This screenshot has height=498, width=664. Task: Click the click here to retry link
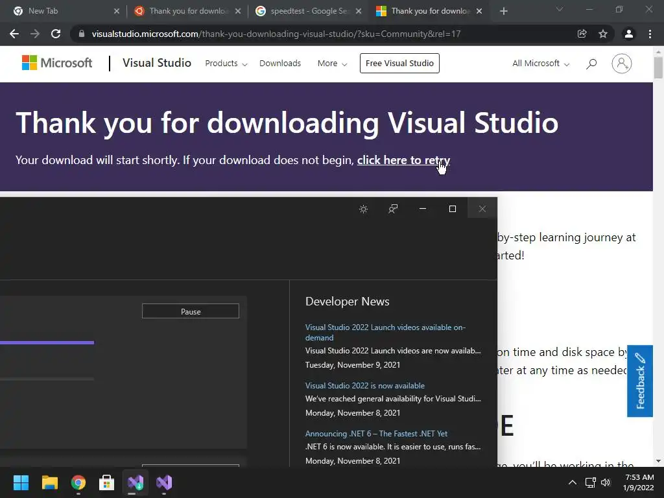(403, 160)
